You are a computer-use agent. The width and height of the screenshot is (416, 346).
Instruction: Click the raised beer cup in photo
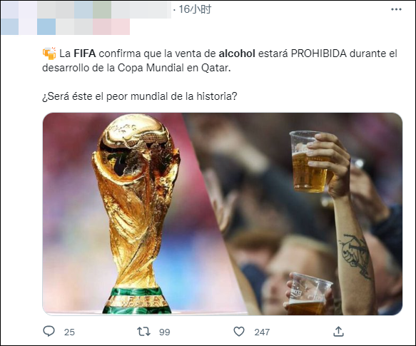(310, 162)
